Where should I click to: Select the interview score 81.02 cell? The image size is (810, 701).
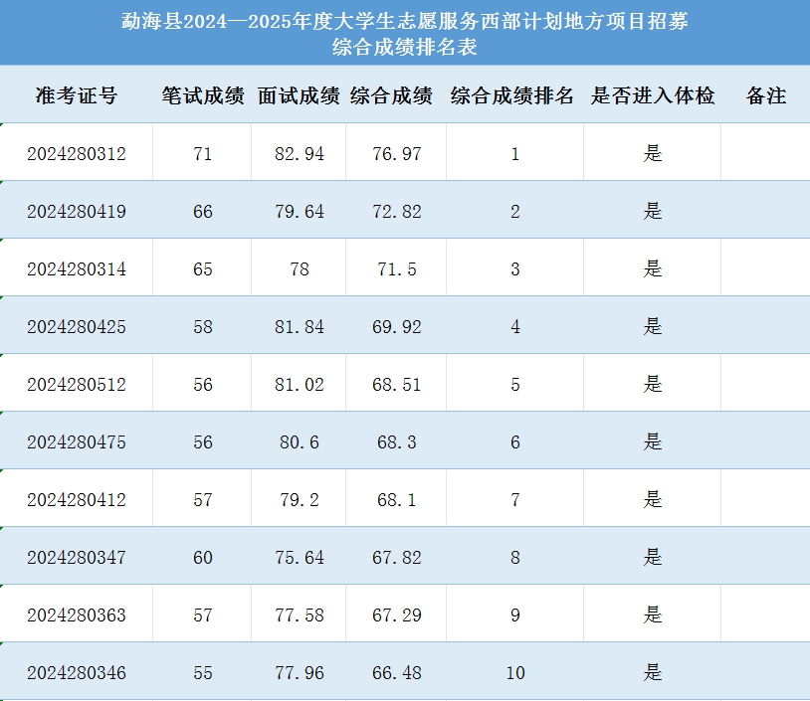[300, 385]
